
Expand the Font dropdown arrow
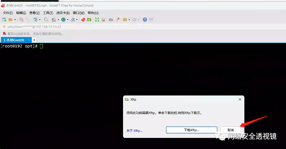(77, 20)
